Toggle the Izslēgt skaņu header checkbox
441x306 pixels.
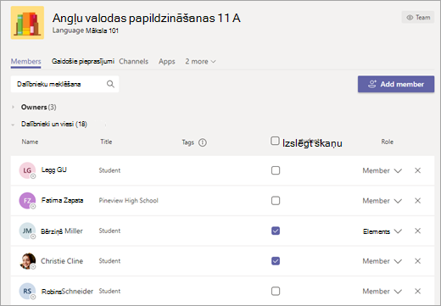(x=275, y=141)
